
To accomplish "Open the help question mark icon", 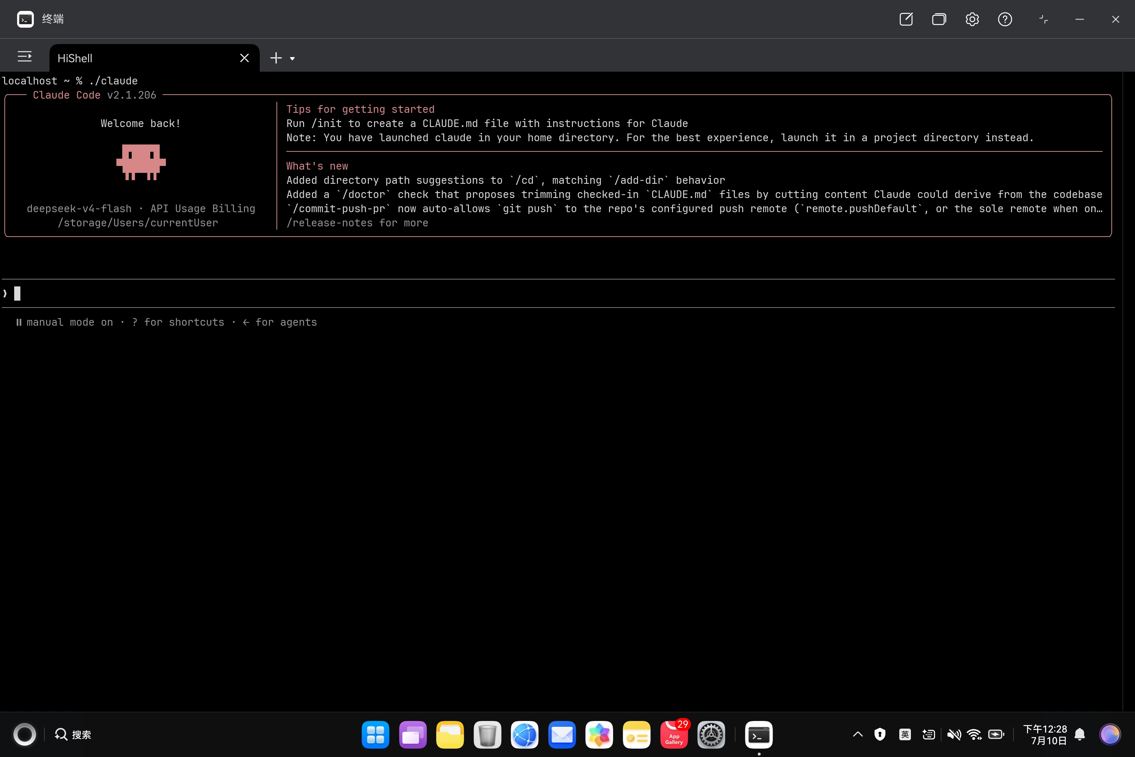I will point(1005,19).
